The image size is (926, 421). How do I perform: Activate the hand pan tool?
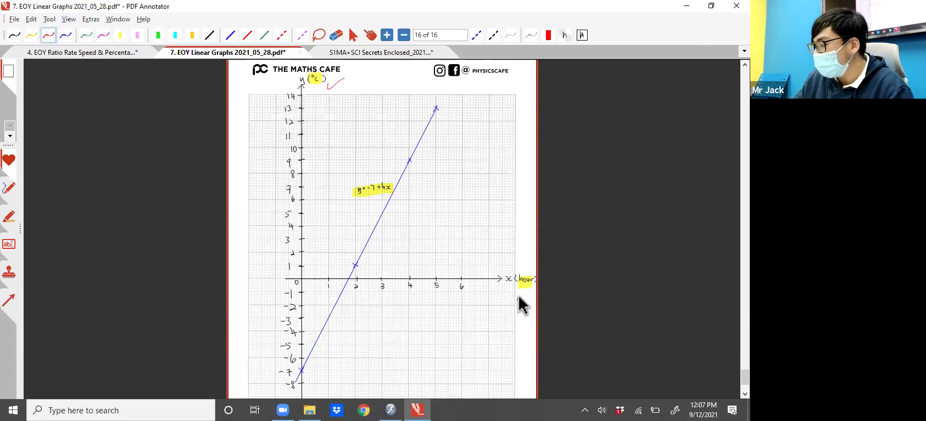[x=370, y=35]
